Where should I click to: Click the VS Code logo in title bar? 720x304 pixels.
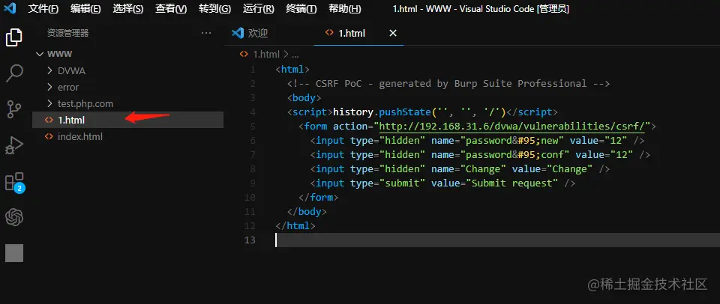pos(10,8)
